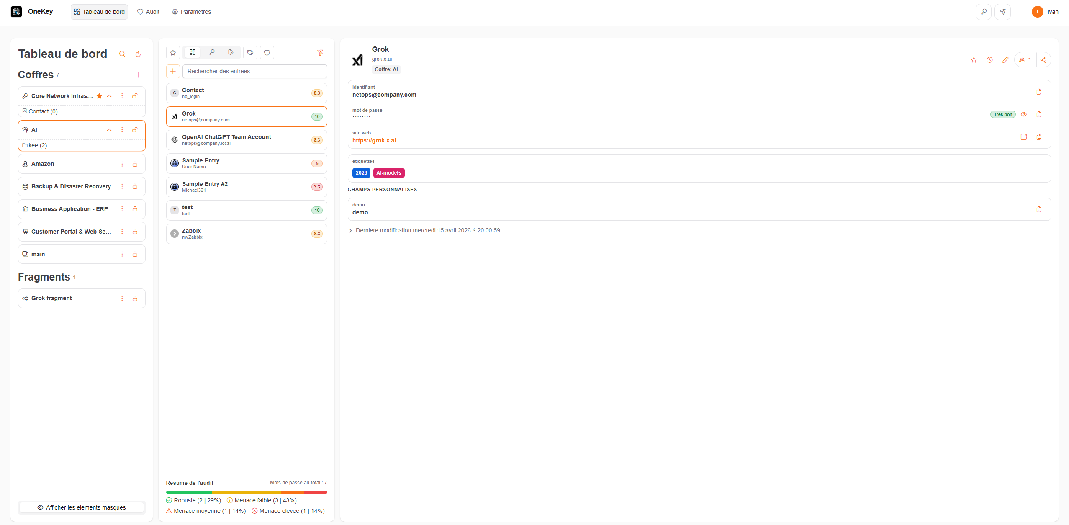Filter entries by tags icon
The image size is (1069, 525).
(x=250, y=53)
